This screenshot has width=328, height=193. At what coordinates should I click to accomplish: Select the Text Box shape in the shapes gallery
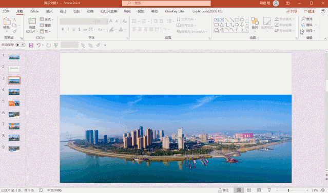click(217, 19)
